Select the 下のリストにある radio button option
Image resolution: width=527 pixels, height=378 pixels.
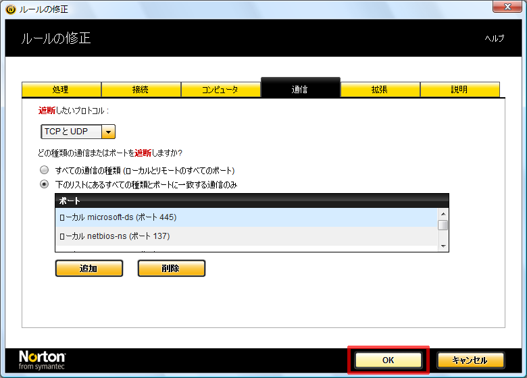tap(45, 184)
